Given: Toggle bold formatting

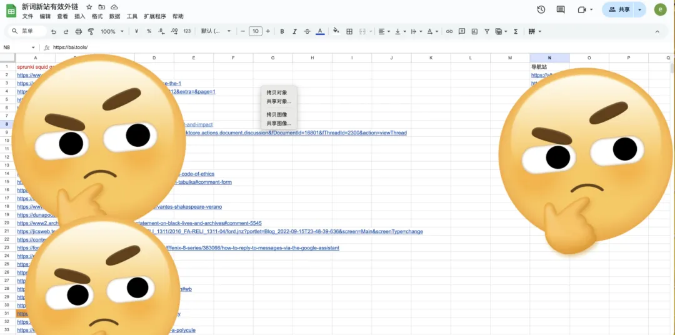Looking at the screenshot, I should (x=282, y=31).
